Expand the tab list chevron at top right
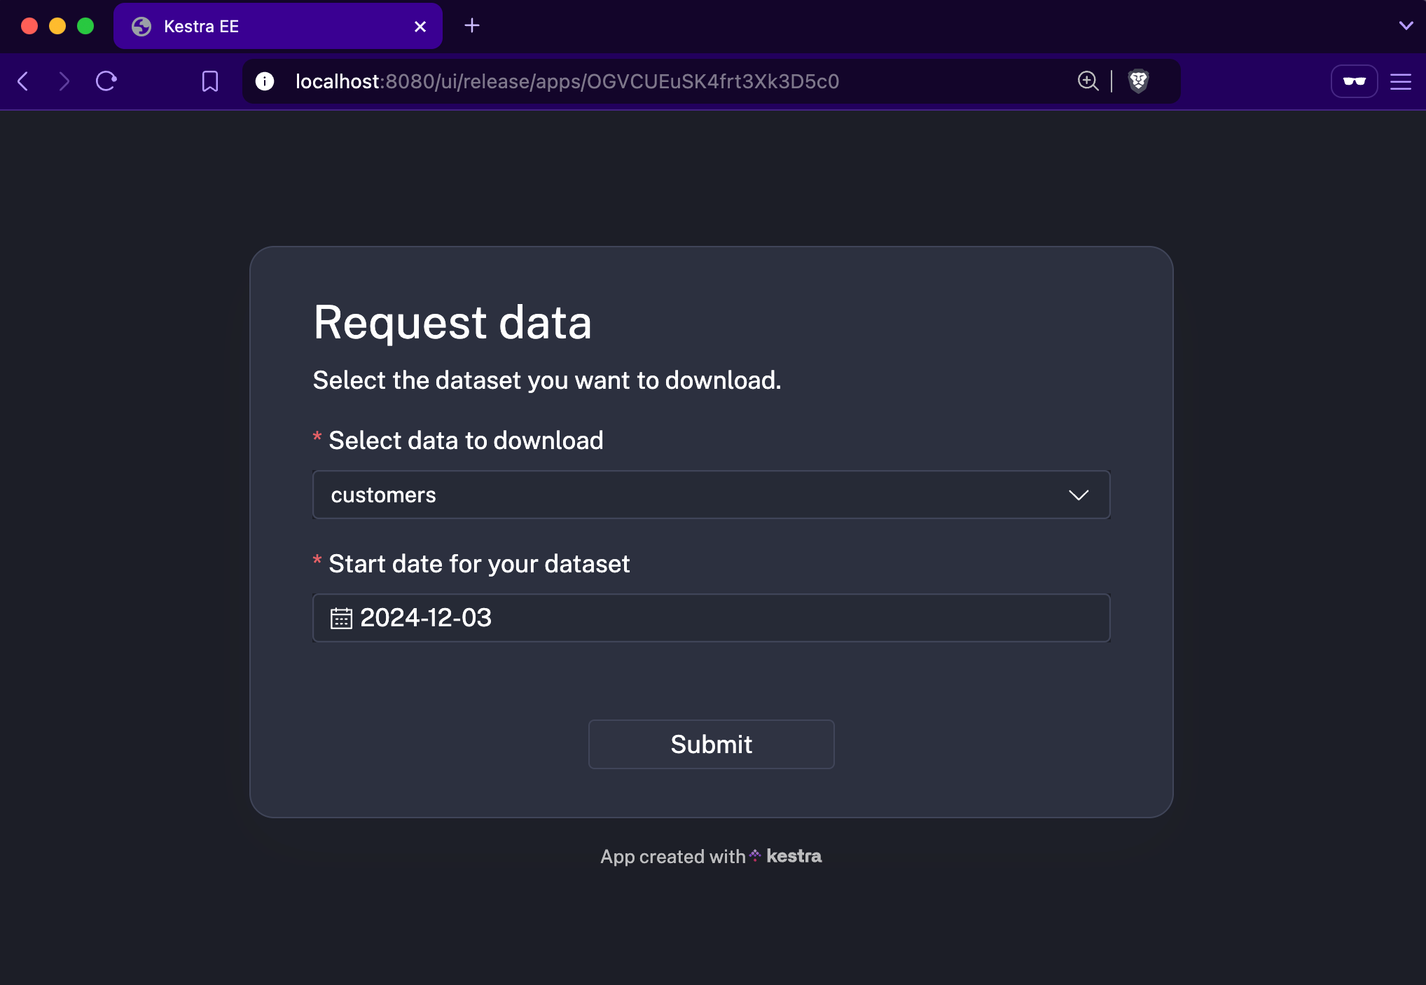1426x985 pixels. pos(1406,26)
